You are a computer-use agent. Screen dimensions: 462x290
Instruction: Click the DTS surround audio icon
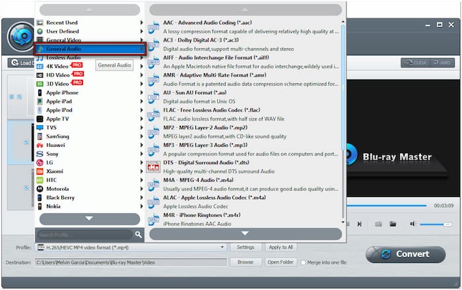click(153, 167)
